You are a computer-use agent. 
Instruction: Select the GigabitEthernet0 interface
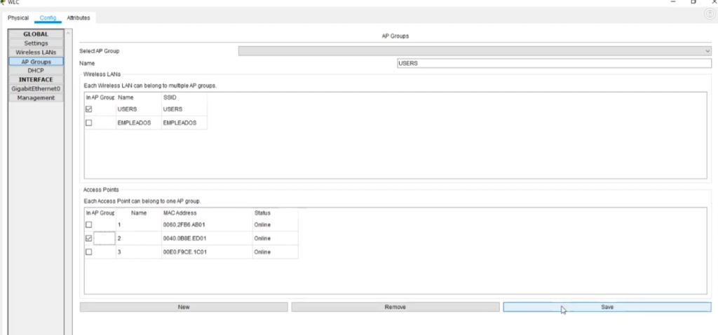[36, 89]
